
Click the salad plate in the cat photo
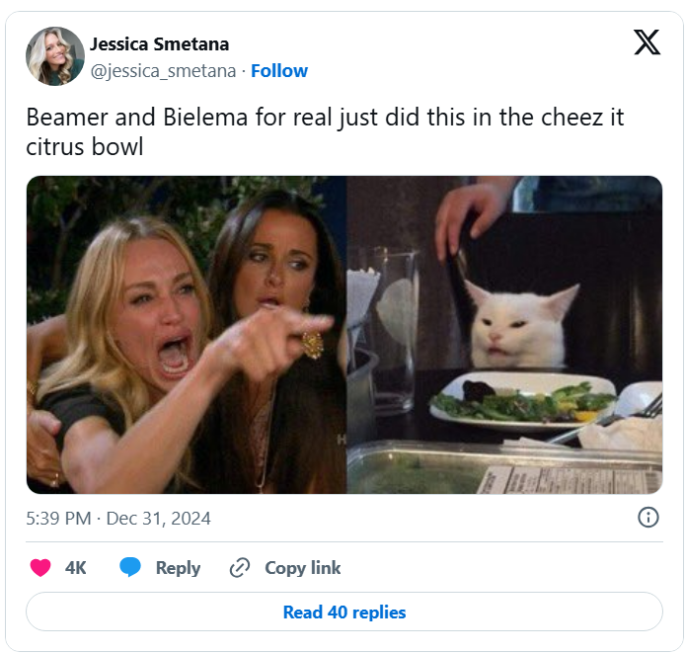tap(523, 399)
